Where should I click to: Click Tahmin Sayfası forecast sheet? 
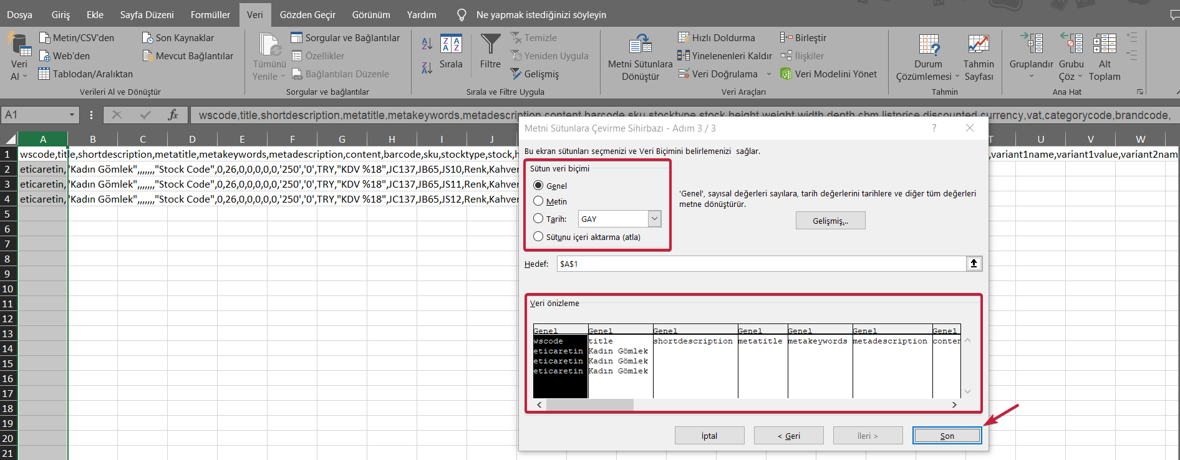click(x=979, y=57)
